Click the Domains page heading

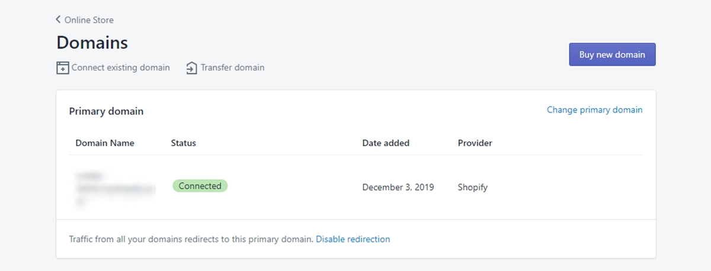(x=92, y=43)
